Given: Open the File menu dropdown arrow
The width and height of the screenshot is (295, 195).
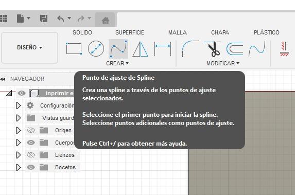Looking at the screenshot, I should (x=29, y=18).
